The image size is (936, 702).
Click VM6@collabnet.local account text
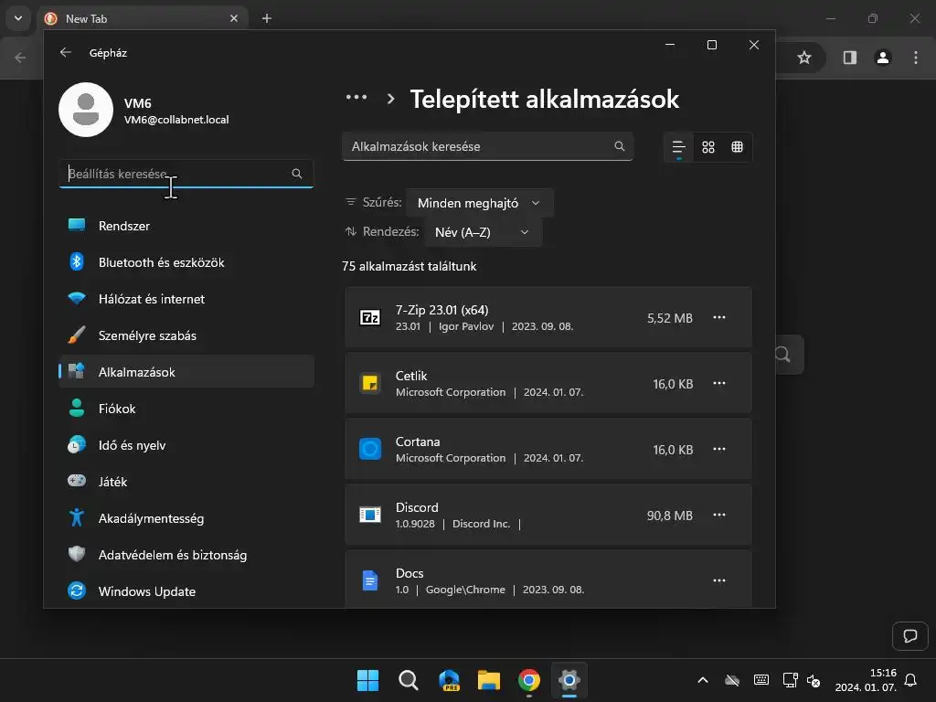pyautogui.click(x=176, y=120)
